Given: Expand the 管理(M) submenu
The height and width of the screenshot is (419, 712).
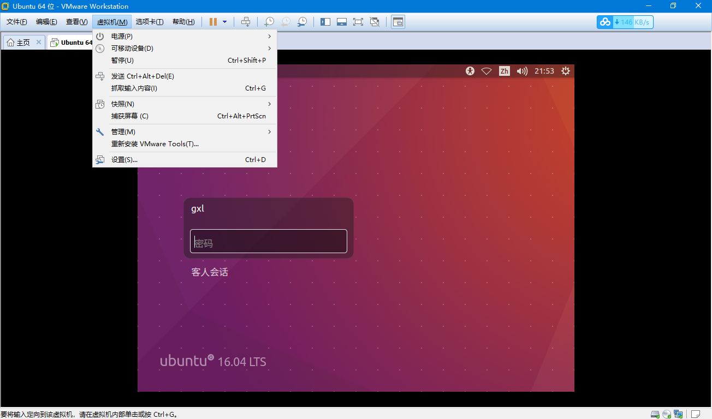Looking at the screenshot, I should 185,131.
